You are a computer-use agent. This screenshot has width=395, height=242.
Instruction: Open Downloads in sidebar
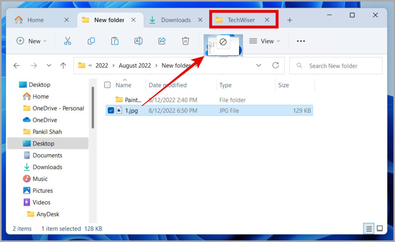point(47,167)
